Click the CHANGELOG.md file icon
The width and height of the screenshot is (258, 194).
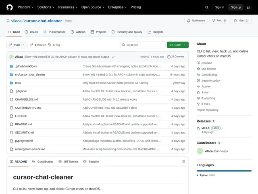[x=11, y=99]
